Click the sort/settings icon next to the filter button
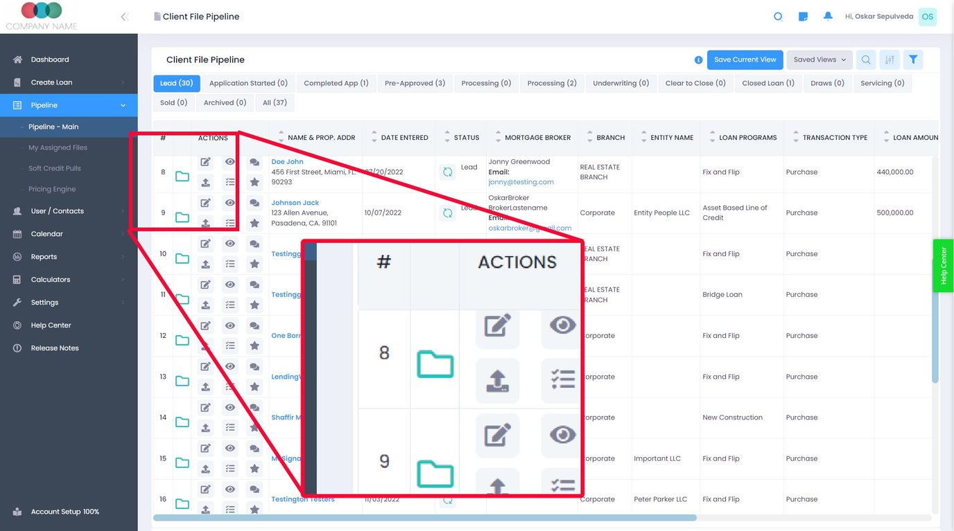This screenshot has width=954, height=531. click(890, 60)
